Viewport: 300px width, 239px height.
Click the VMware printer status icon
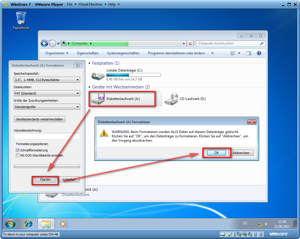tap(244, 234)
